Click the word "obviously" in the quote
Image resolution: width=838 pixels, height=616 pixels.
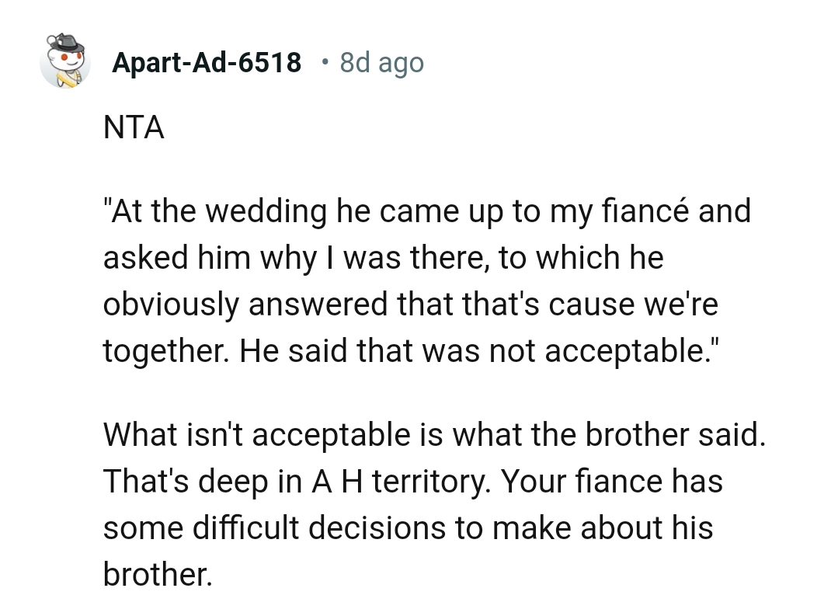[171, 306]
